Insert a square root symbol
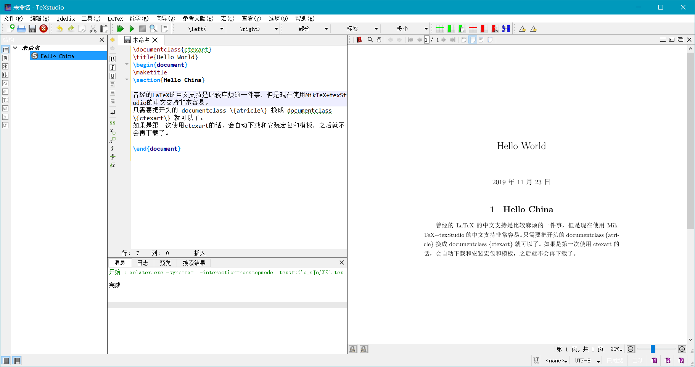The height and width of the screenshot is (367, 695). point(112,165)
